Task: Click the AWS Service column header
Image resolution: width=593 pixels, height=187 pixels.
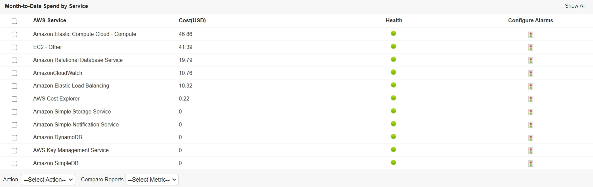Action: (x=50, y=21)
